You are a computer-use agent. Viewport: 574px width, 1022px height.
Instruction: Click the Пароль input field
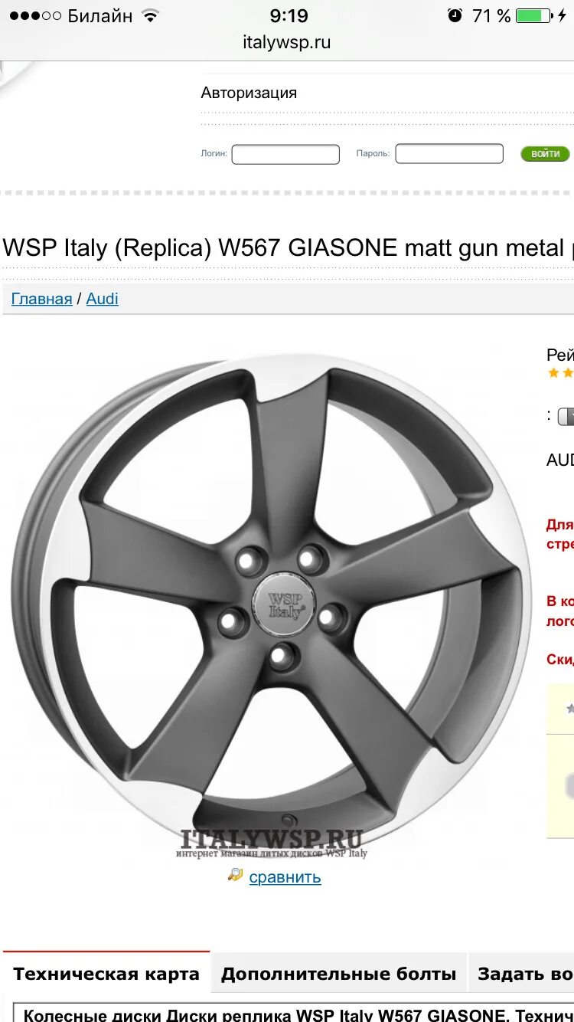(449, 154)
